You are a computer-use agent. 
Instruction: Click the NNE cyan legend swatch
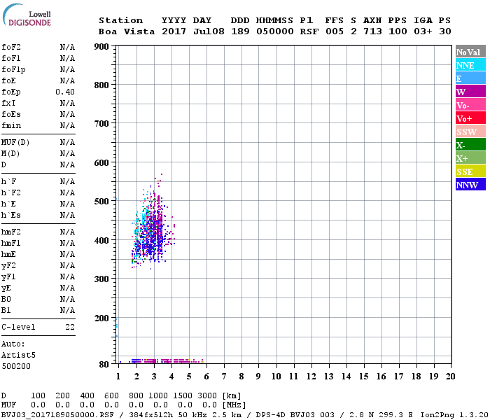[470, 66]
